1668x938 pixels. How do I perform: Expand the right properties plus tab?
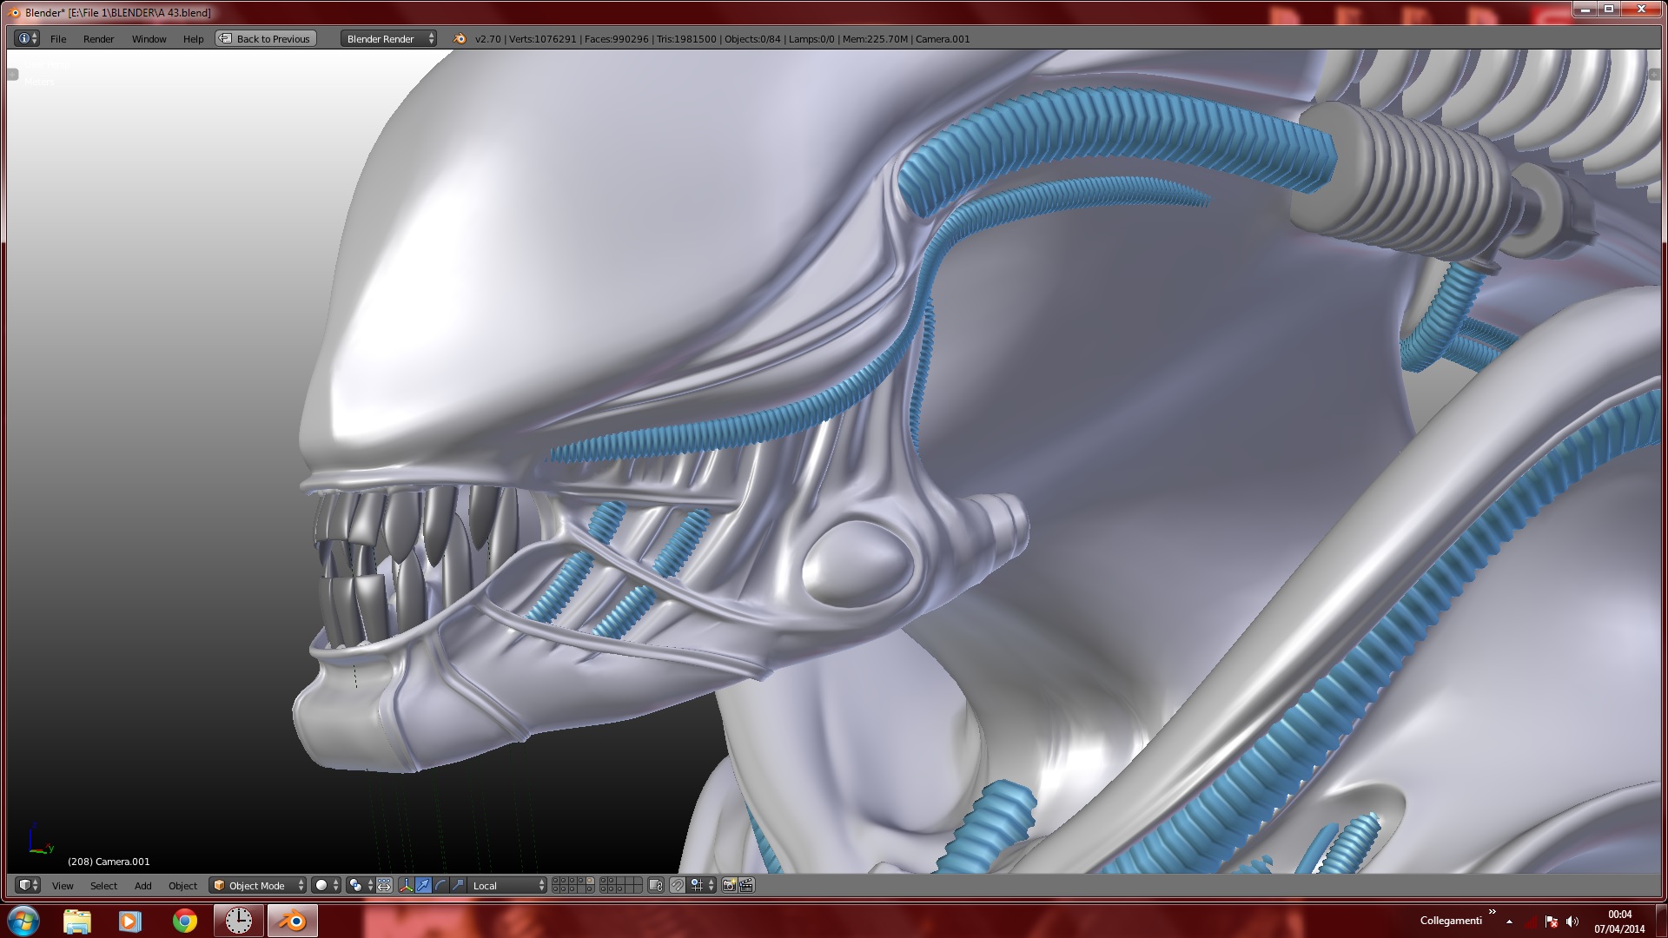[1654, 75]
